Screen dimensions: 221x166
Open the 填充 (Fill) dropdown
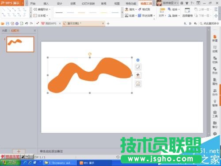tap(131, 9)
